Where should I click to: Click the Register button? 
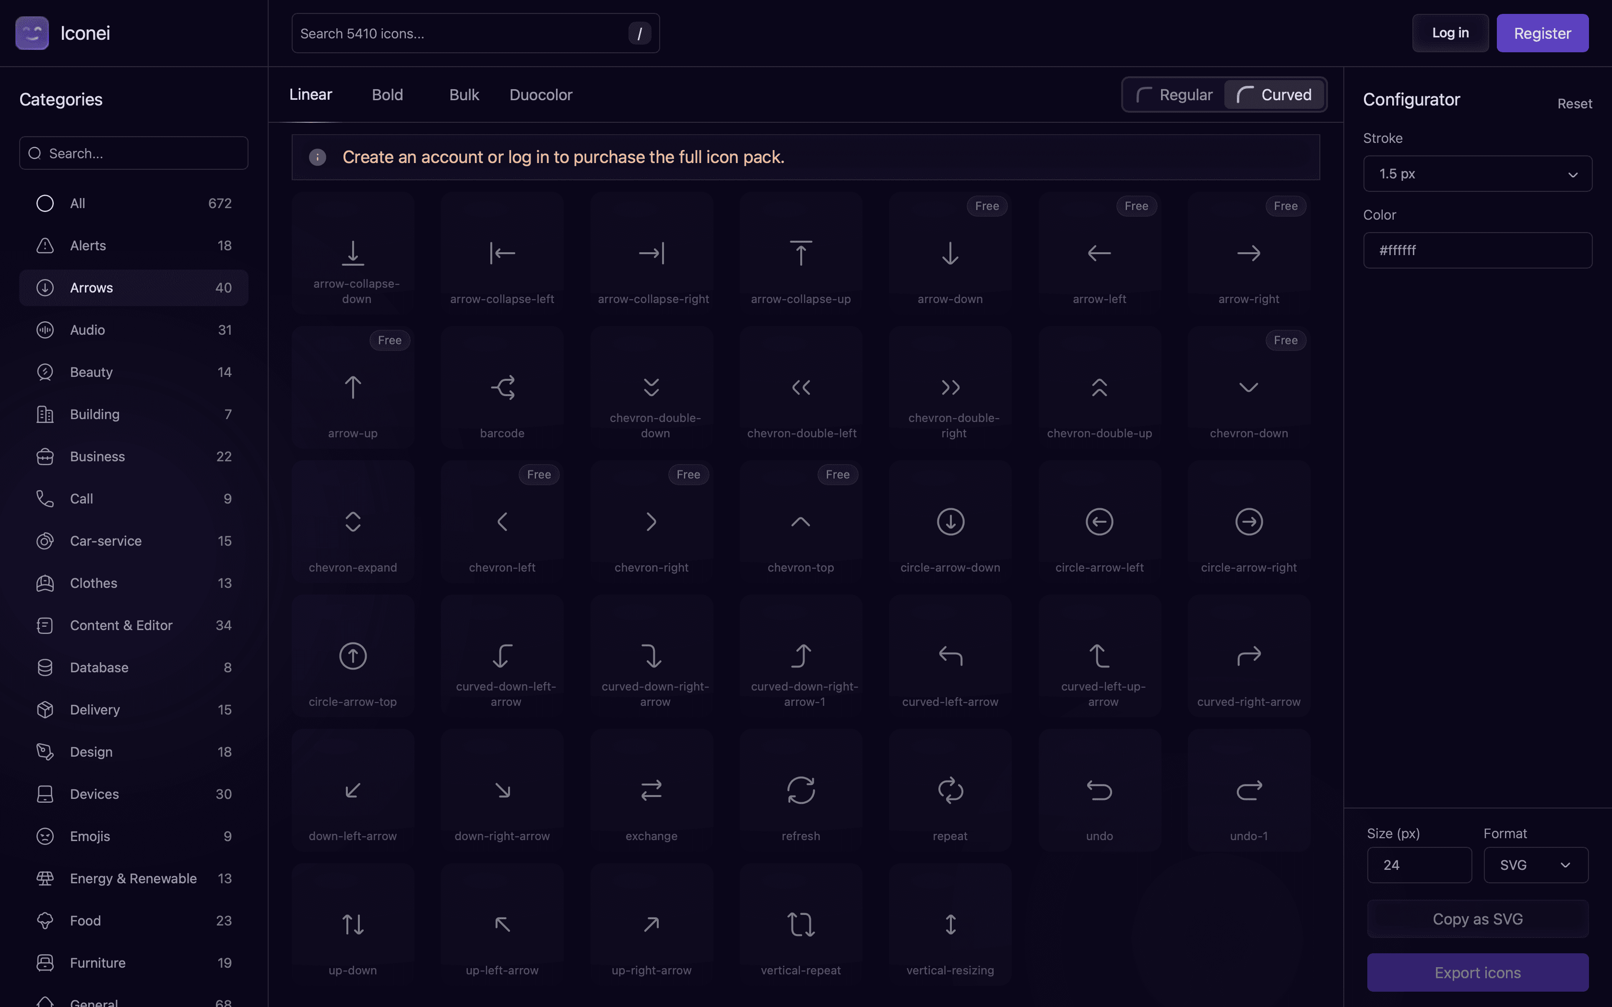(1542, 33)
